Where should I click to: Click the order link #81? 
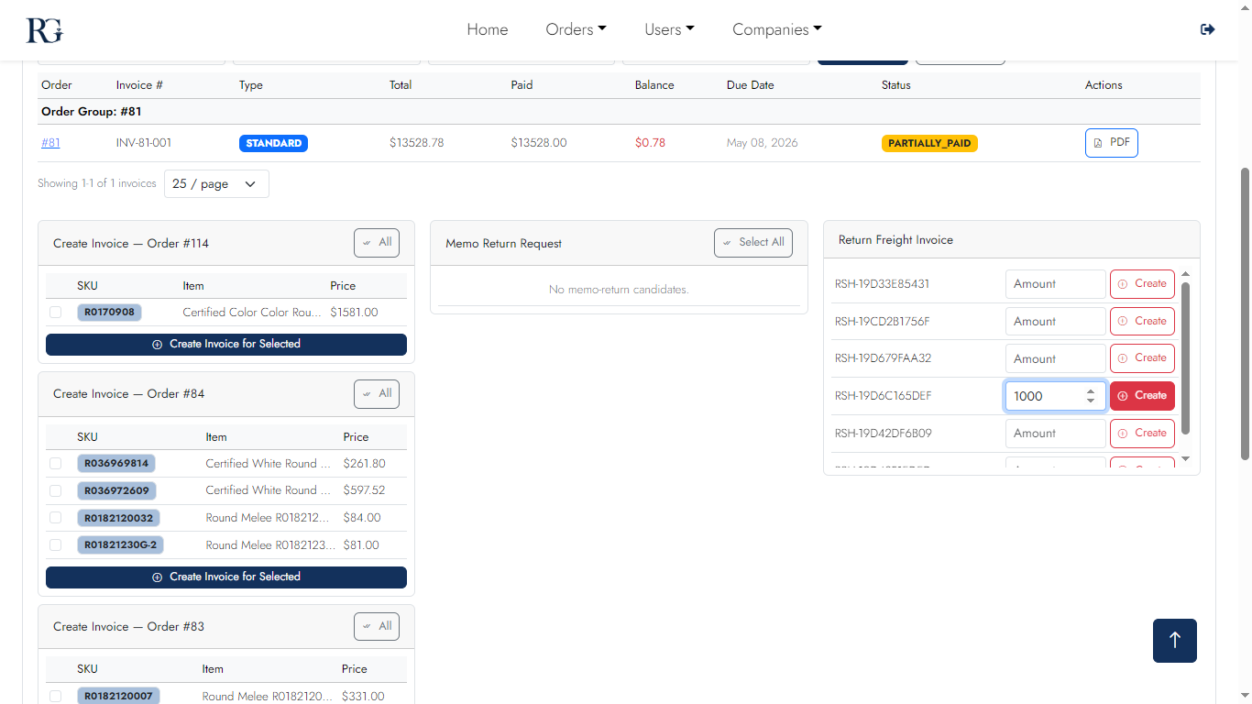coord(50,142)
